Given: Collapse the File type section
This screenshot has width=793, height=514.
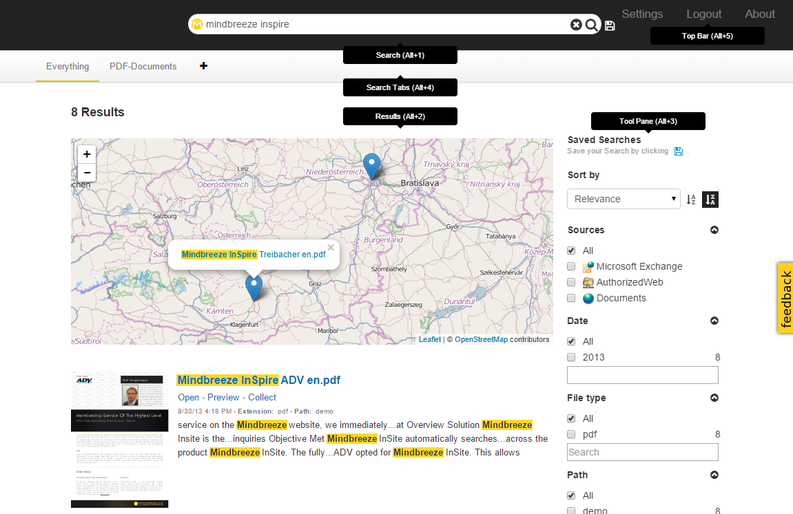Looking at the screenshot, I should point(714,398).
